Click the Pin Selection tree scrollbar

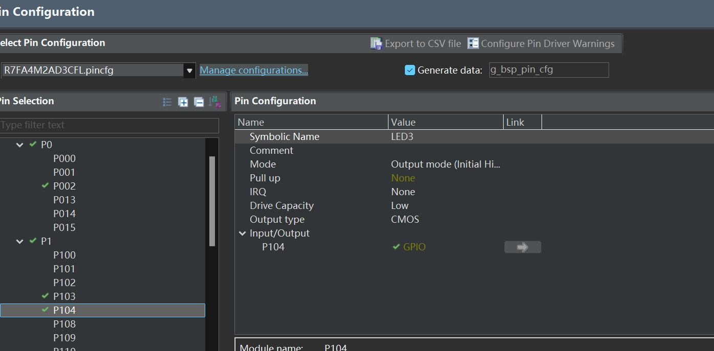(212, 202)
